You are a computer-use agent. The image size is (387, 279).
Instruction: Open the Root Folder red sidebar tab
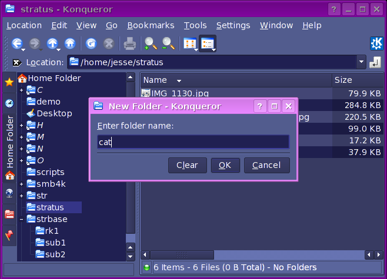(x=9, y=214)
